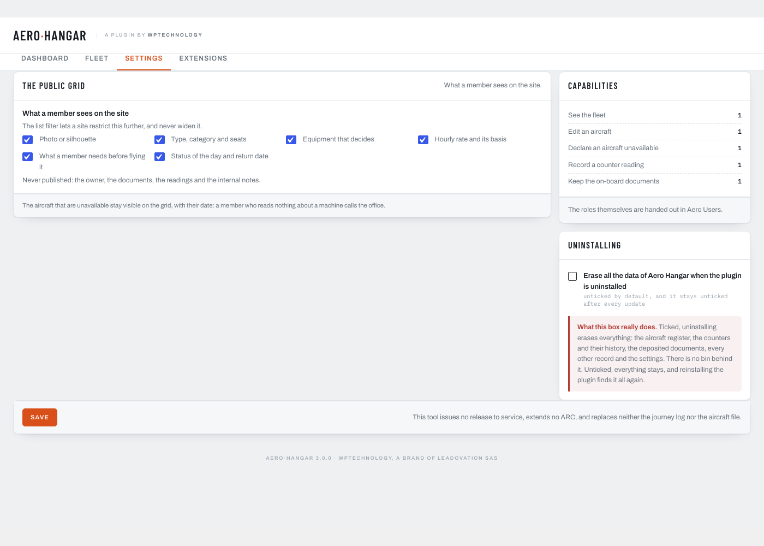Uncheck Hourly rate and its basis

423,140
